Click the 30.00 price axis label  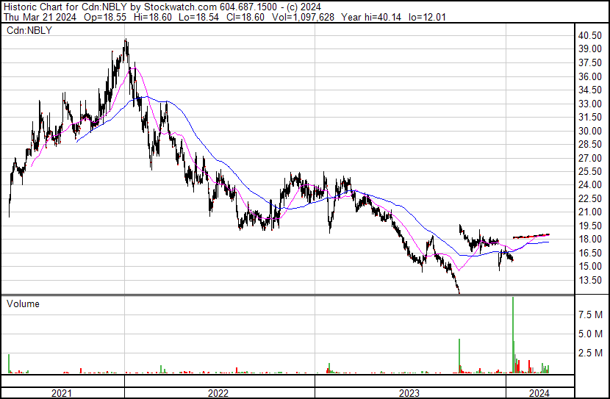tap(590, 131)
